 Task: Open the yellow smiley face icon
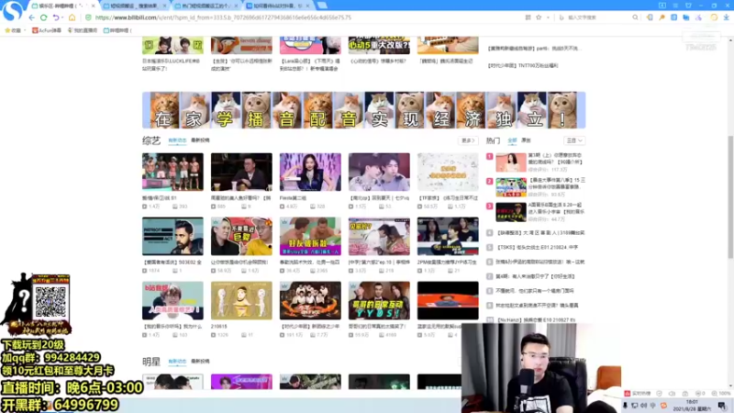click(x=714, y=17)
